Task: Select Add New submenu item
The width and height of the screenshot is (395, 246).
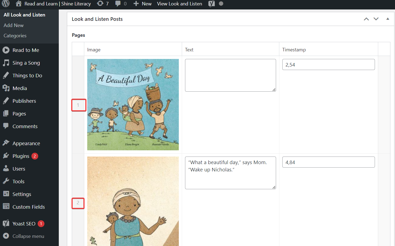Action: coord(14,25)
